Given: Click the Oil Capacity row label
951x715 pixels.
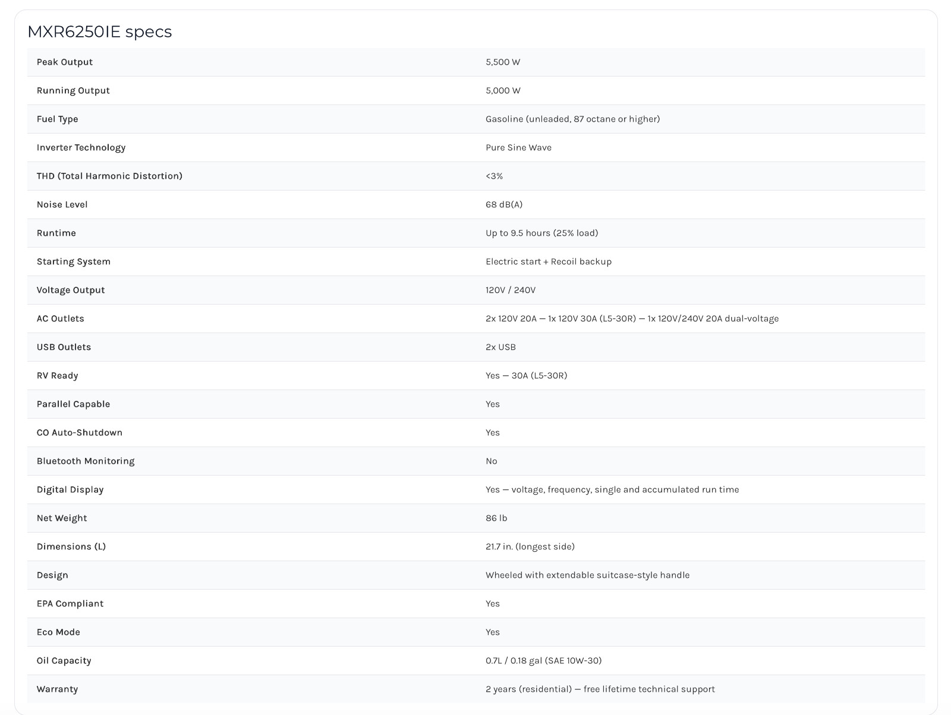Looking at the screenshot, I should (x=64, y=660).
